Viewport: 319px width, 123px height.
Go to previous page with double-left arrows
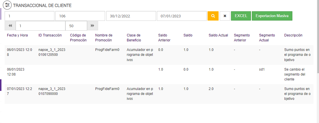(x=10, y=26)
